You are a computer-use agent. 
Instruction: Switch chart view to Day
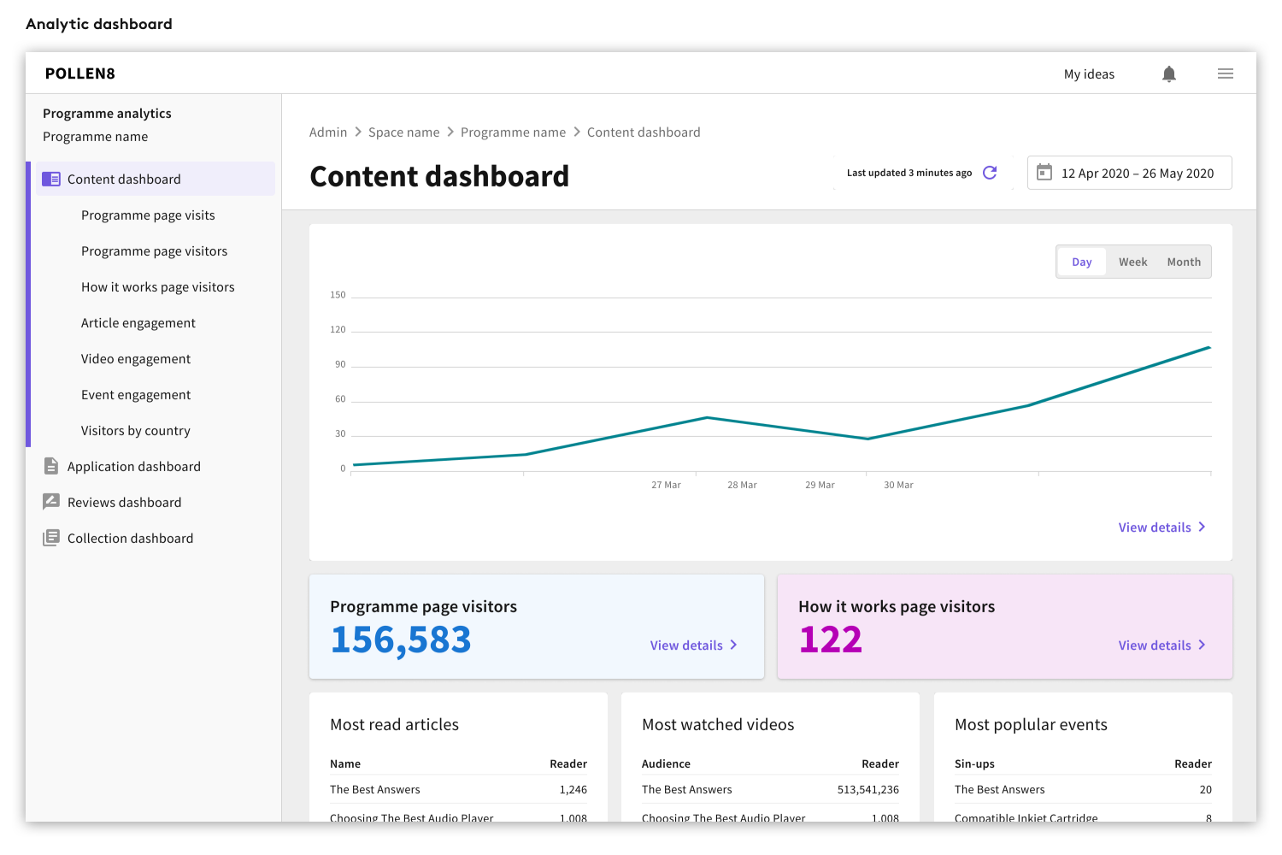point(1081,262)
